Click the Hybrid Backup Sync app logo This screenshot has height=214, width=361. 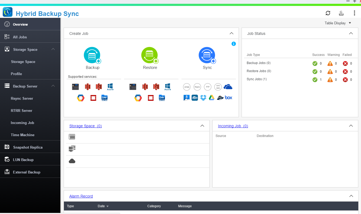8,12
